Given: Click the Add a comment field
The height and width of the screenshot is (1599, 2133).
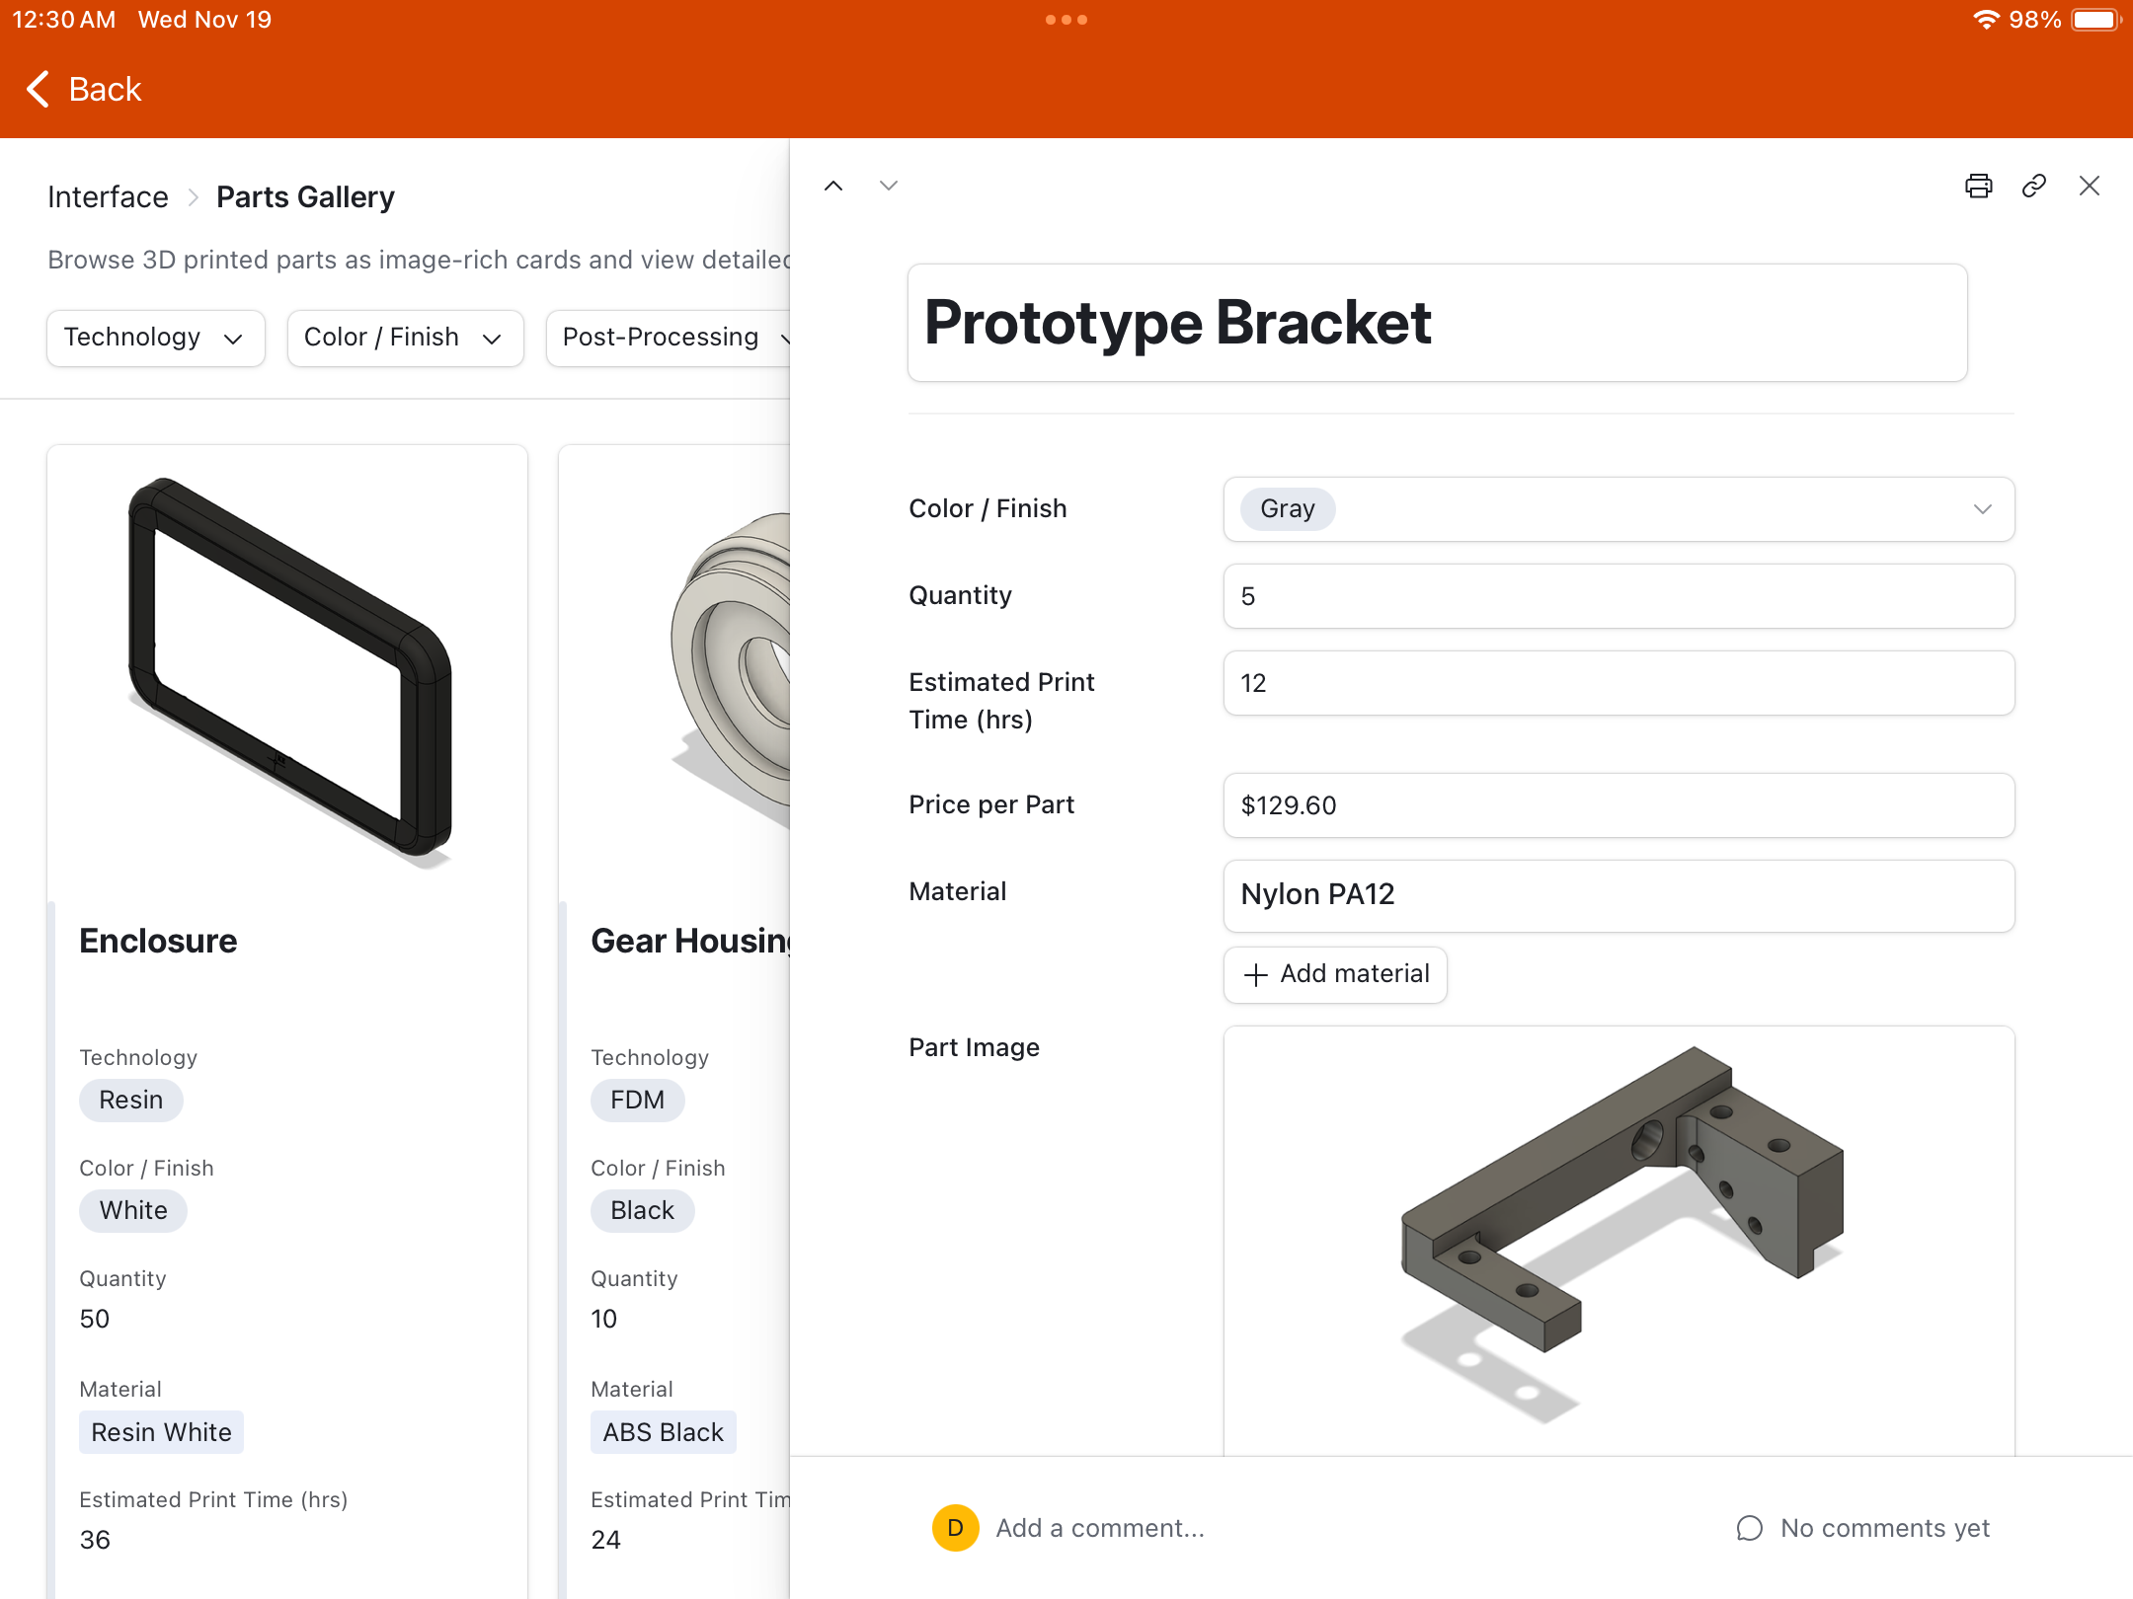Looking at the screenshot, I should click(1101, 1527).
